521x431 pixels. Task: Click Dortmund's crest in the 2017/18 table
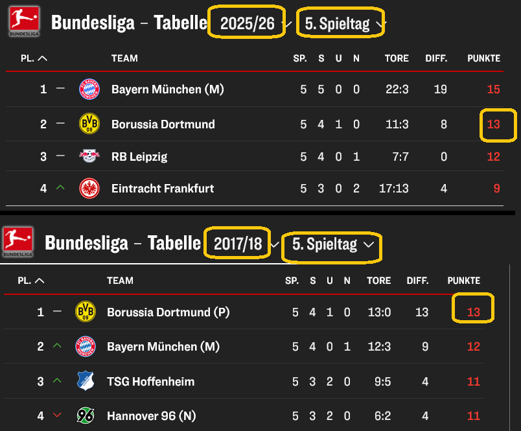coord(84,312)
